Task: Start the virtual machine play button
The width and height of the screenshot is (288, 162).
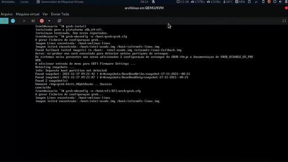Action: 24,21
